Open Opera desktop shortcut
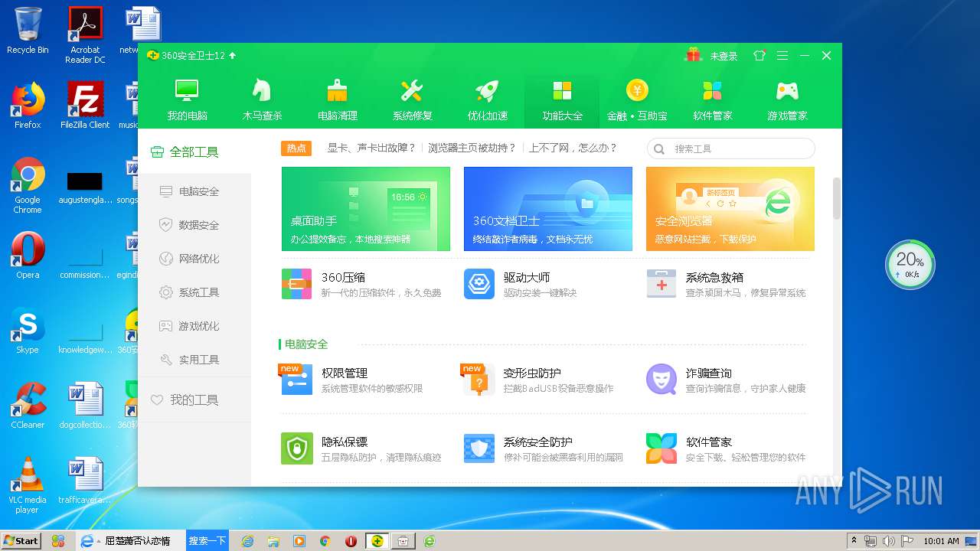 coord(28,256)
